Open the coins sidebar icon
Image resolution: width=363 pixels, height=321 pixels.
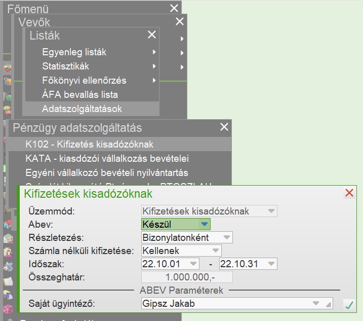pyautogui.click(x=7, y=110)
